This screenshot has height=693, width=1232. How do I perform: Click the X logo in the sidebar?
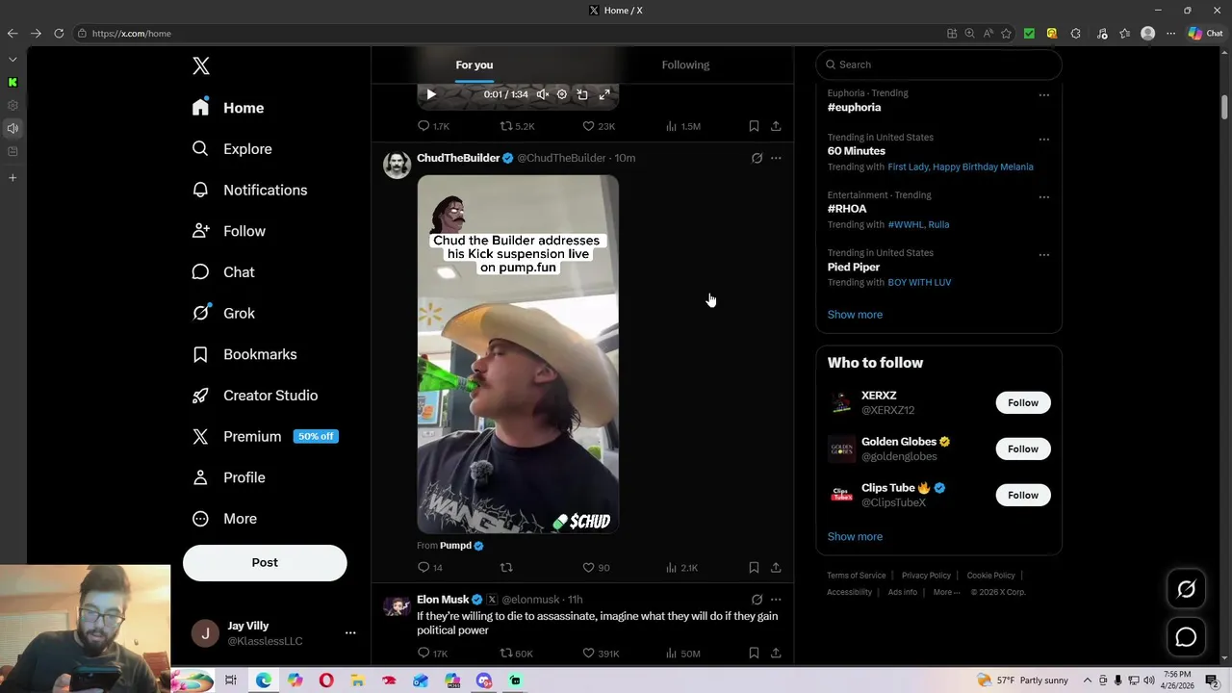click(201, 65)
